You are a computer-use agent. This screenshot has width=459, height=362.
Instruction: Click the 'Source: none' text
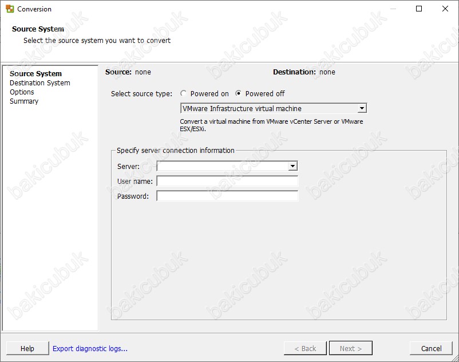(x=128, y=72)
